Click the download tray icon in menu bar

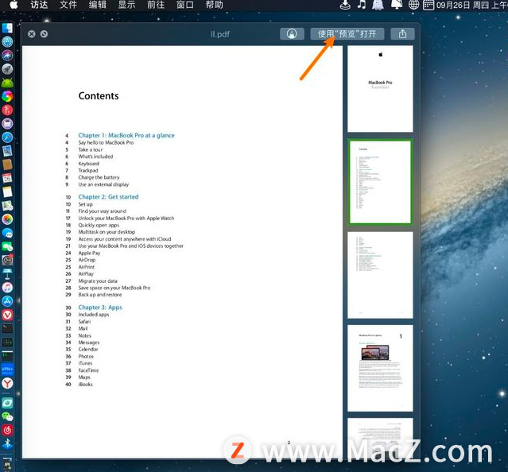tap(345, 5)
